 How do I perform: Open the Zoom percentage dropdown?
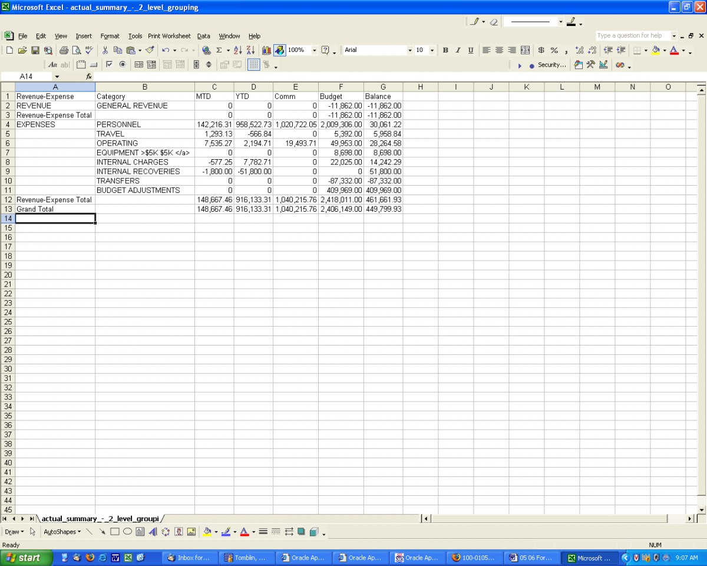(x=314, y=50)
